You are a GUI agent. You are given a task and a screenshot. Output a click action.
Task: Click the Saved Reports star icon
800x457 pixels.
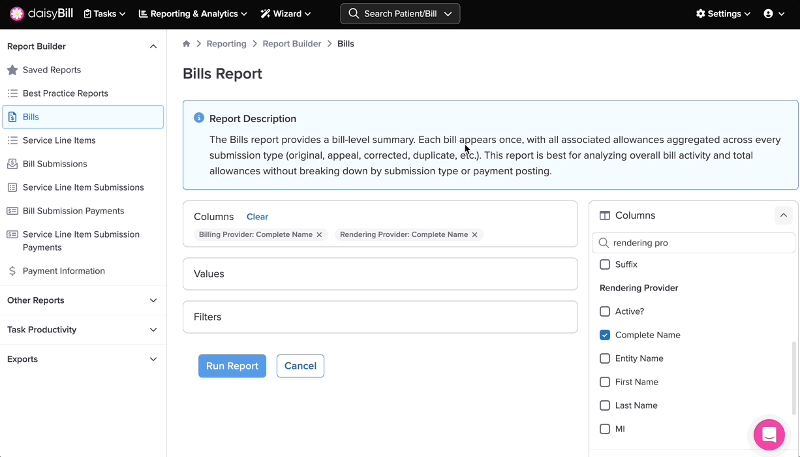(x=12, y=70)
